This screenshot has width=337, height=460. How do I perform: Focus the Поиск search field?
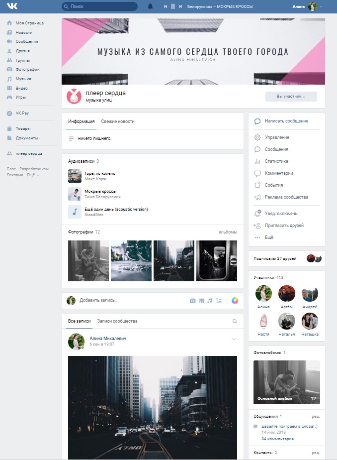[x=99, y=6]
